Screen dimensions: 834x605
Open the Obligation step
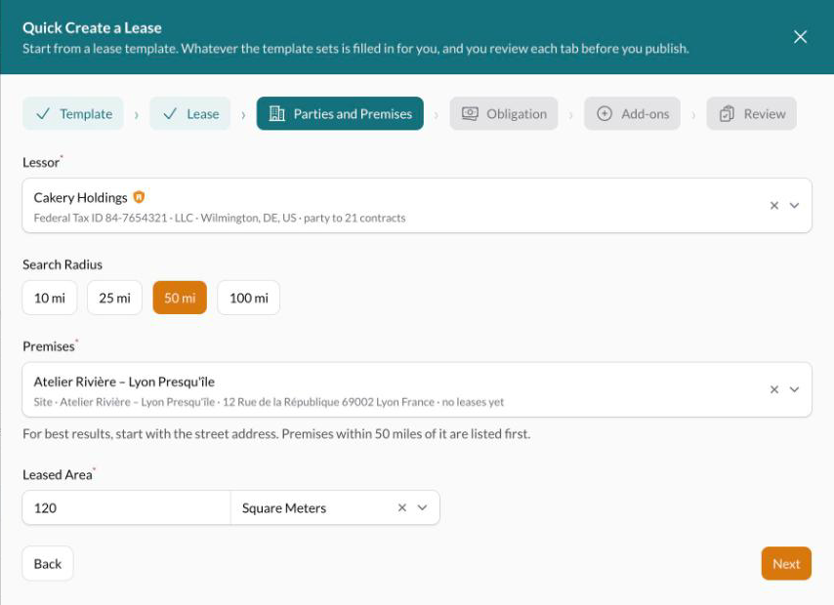tap(504, 114)
